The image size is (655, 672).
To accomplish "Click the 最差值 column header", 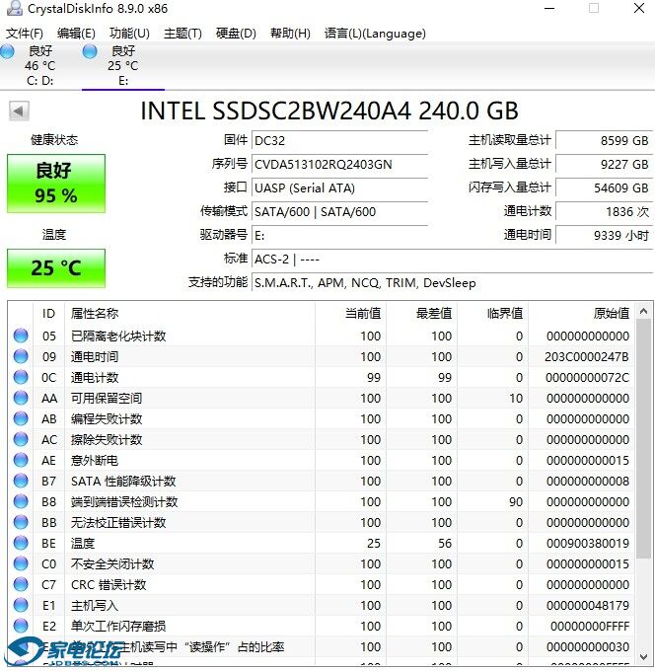I will pos(421,313).
